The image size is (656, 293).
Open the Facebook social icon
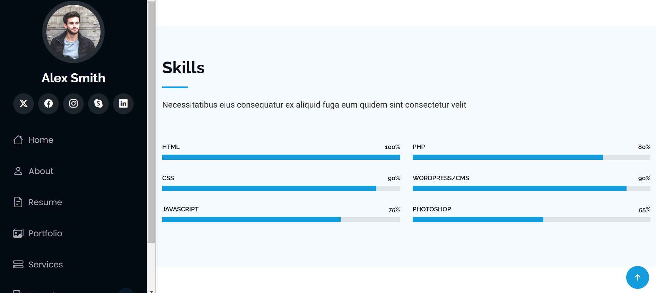click(x=49, y=103)
